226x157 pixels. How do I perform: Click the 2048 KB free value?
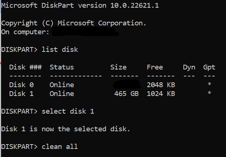click(161, 85)
